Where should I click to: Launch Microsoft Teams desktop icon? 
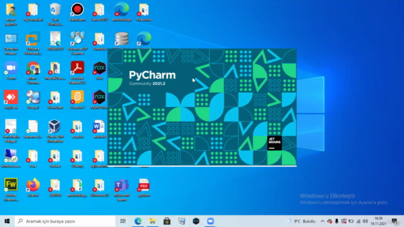click(x=122, y=190)
